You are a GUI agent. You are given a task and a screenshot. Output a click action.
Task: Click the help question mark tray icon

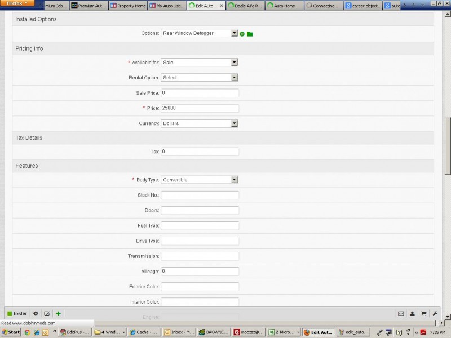click(x=399, y=332)
